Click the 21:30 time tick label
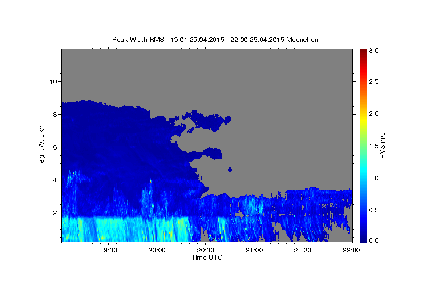The height and width of the screenshot is (291, 436). click(x=302, y=250)
